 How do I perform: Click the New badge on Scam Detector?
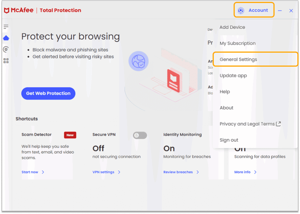coord(70,135)
